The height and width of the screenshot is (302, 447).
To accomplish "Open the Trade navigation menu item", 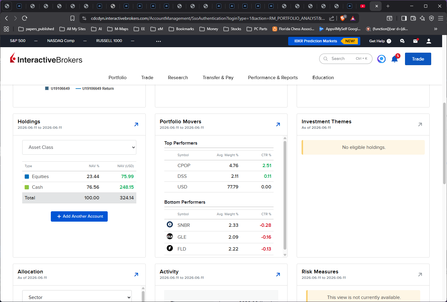I will (x=147, y=78).
